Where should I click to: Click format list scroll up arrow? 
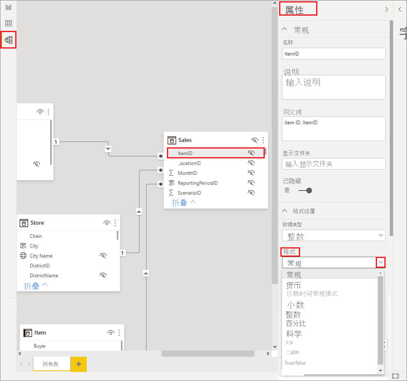[x=381, y=273]
